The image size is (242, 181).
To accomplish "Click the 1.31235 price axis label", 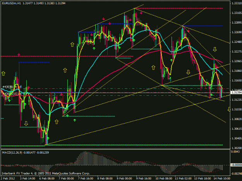I will pyautogui.click(x=237, y=100).
